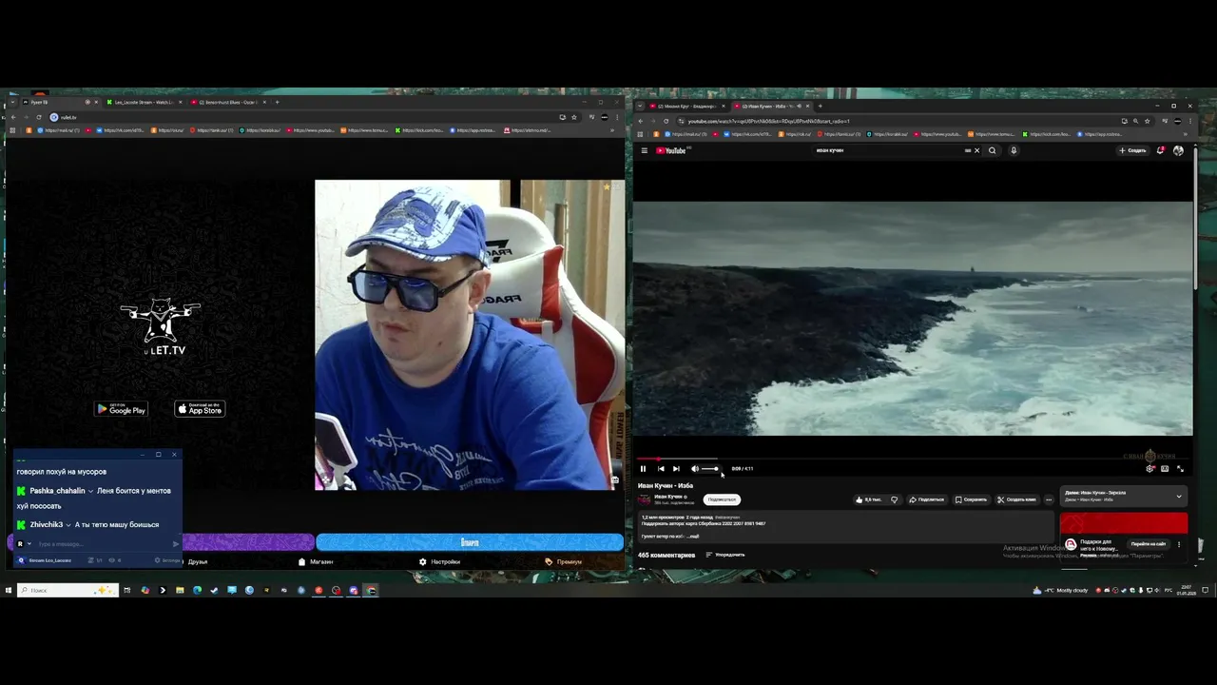
Task: Open tab search chevron in YouTube browser
Action: [x=639, y=106]
